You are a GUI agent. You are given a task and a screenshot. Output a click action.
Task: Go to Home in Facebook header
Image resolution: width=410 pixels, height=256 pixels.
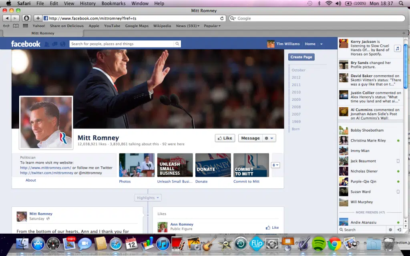click(x=310, y=44)
